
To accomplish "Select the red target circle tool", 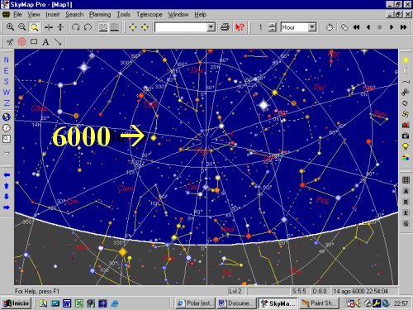I will pos(22,41).
